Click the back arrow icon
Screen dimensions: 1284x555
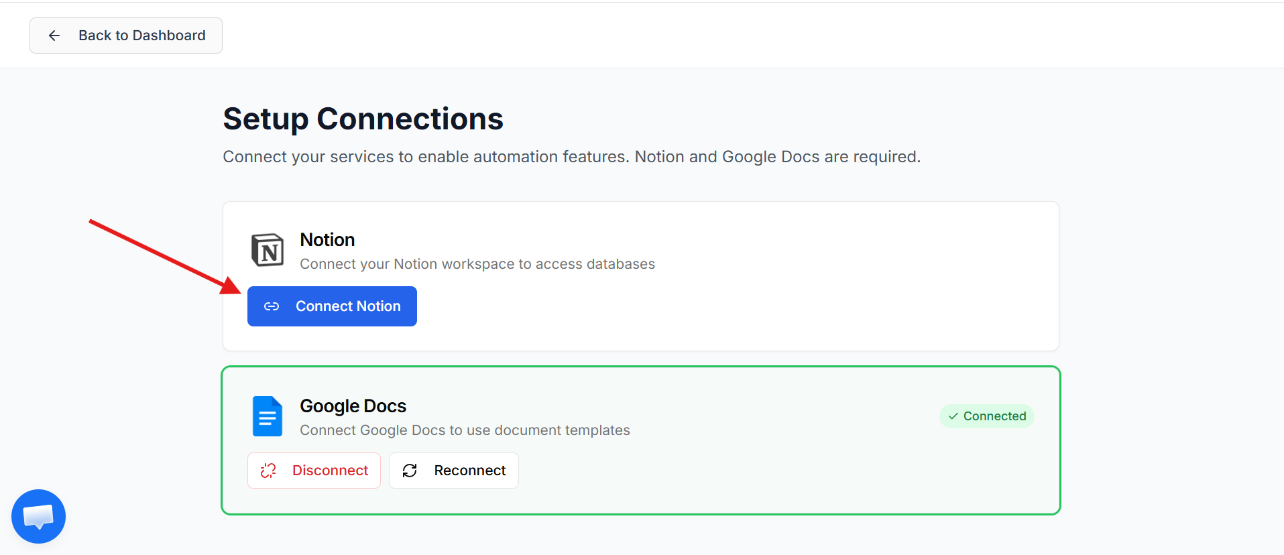click(54, 36)
